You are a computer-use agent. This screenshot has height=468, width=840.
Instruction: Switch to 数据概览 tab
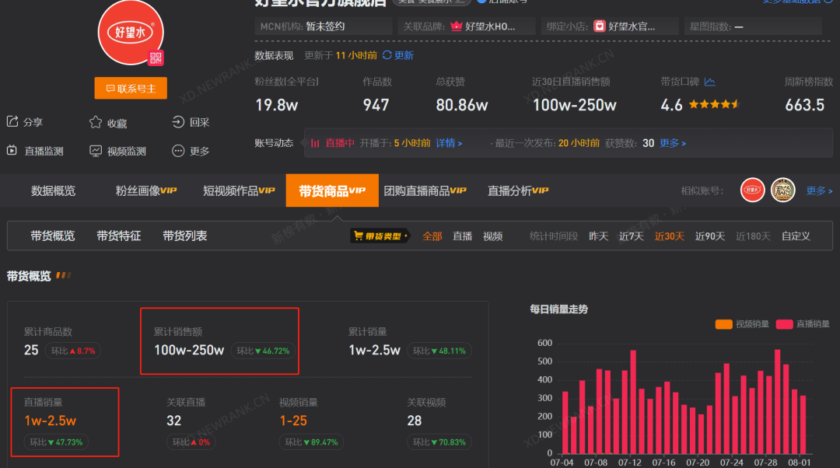pyautogui.click(x=53, y=190)
